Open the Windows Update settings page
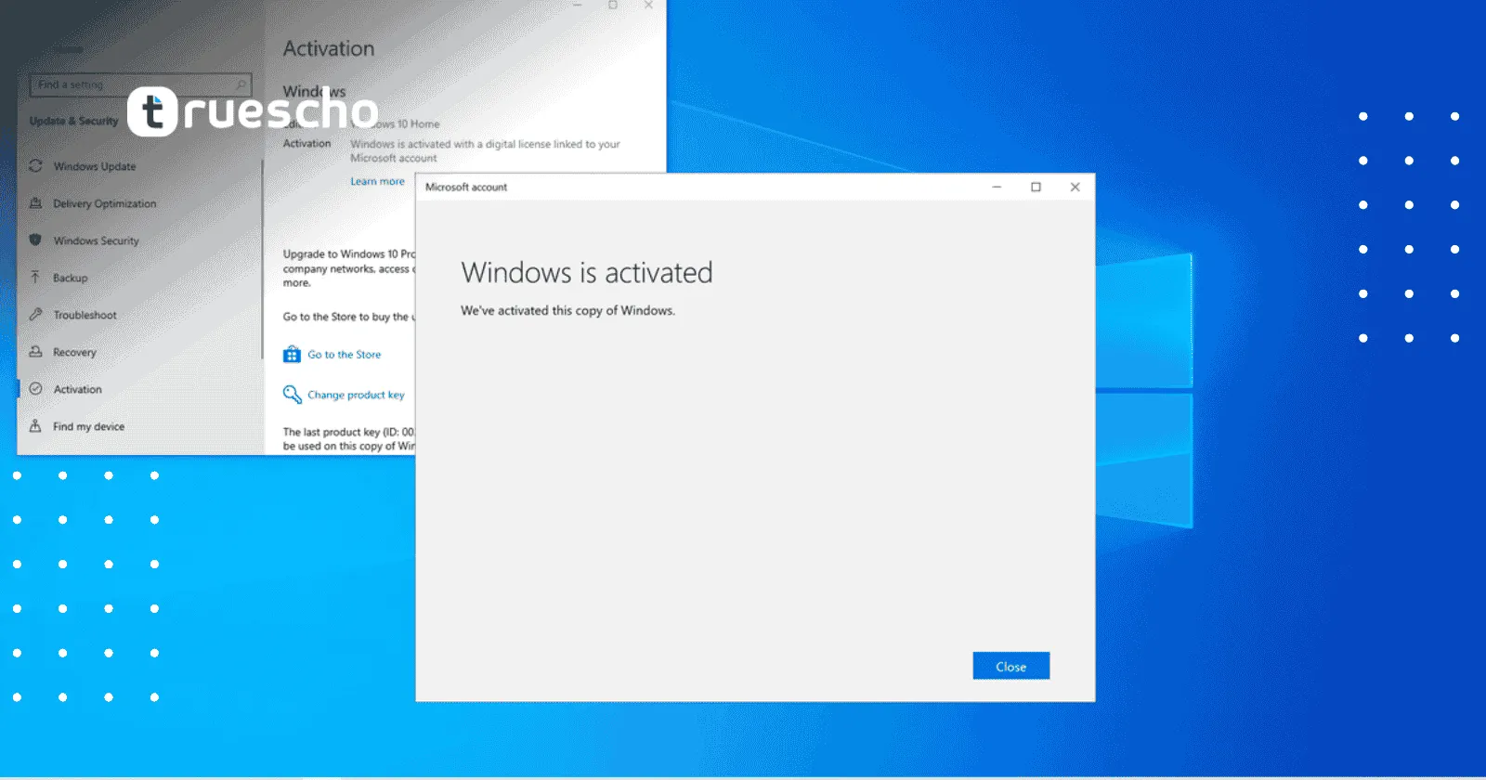Viewport: 1486px width, 780px height. (94, 166)
